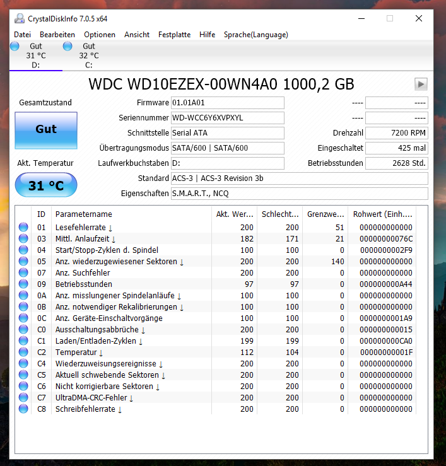The width and height of the screenshot is (446, 466).
Task: Click status orb for wiederzugewiesener Sektoren row
Action: pos(23,261)
